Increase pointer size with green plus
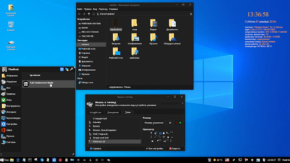 pos(180,123)
